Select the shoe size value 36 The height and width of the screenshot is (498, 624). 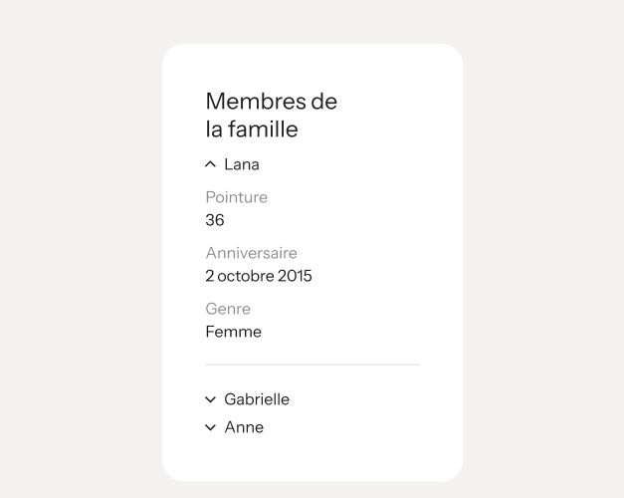click(x=215, y=220)
